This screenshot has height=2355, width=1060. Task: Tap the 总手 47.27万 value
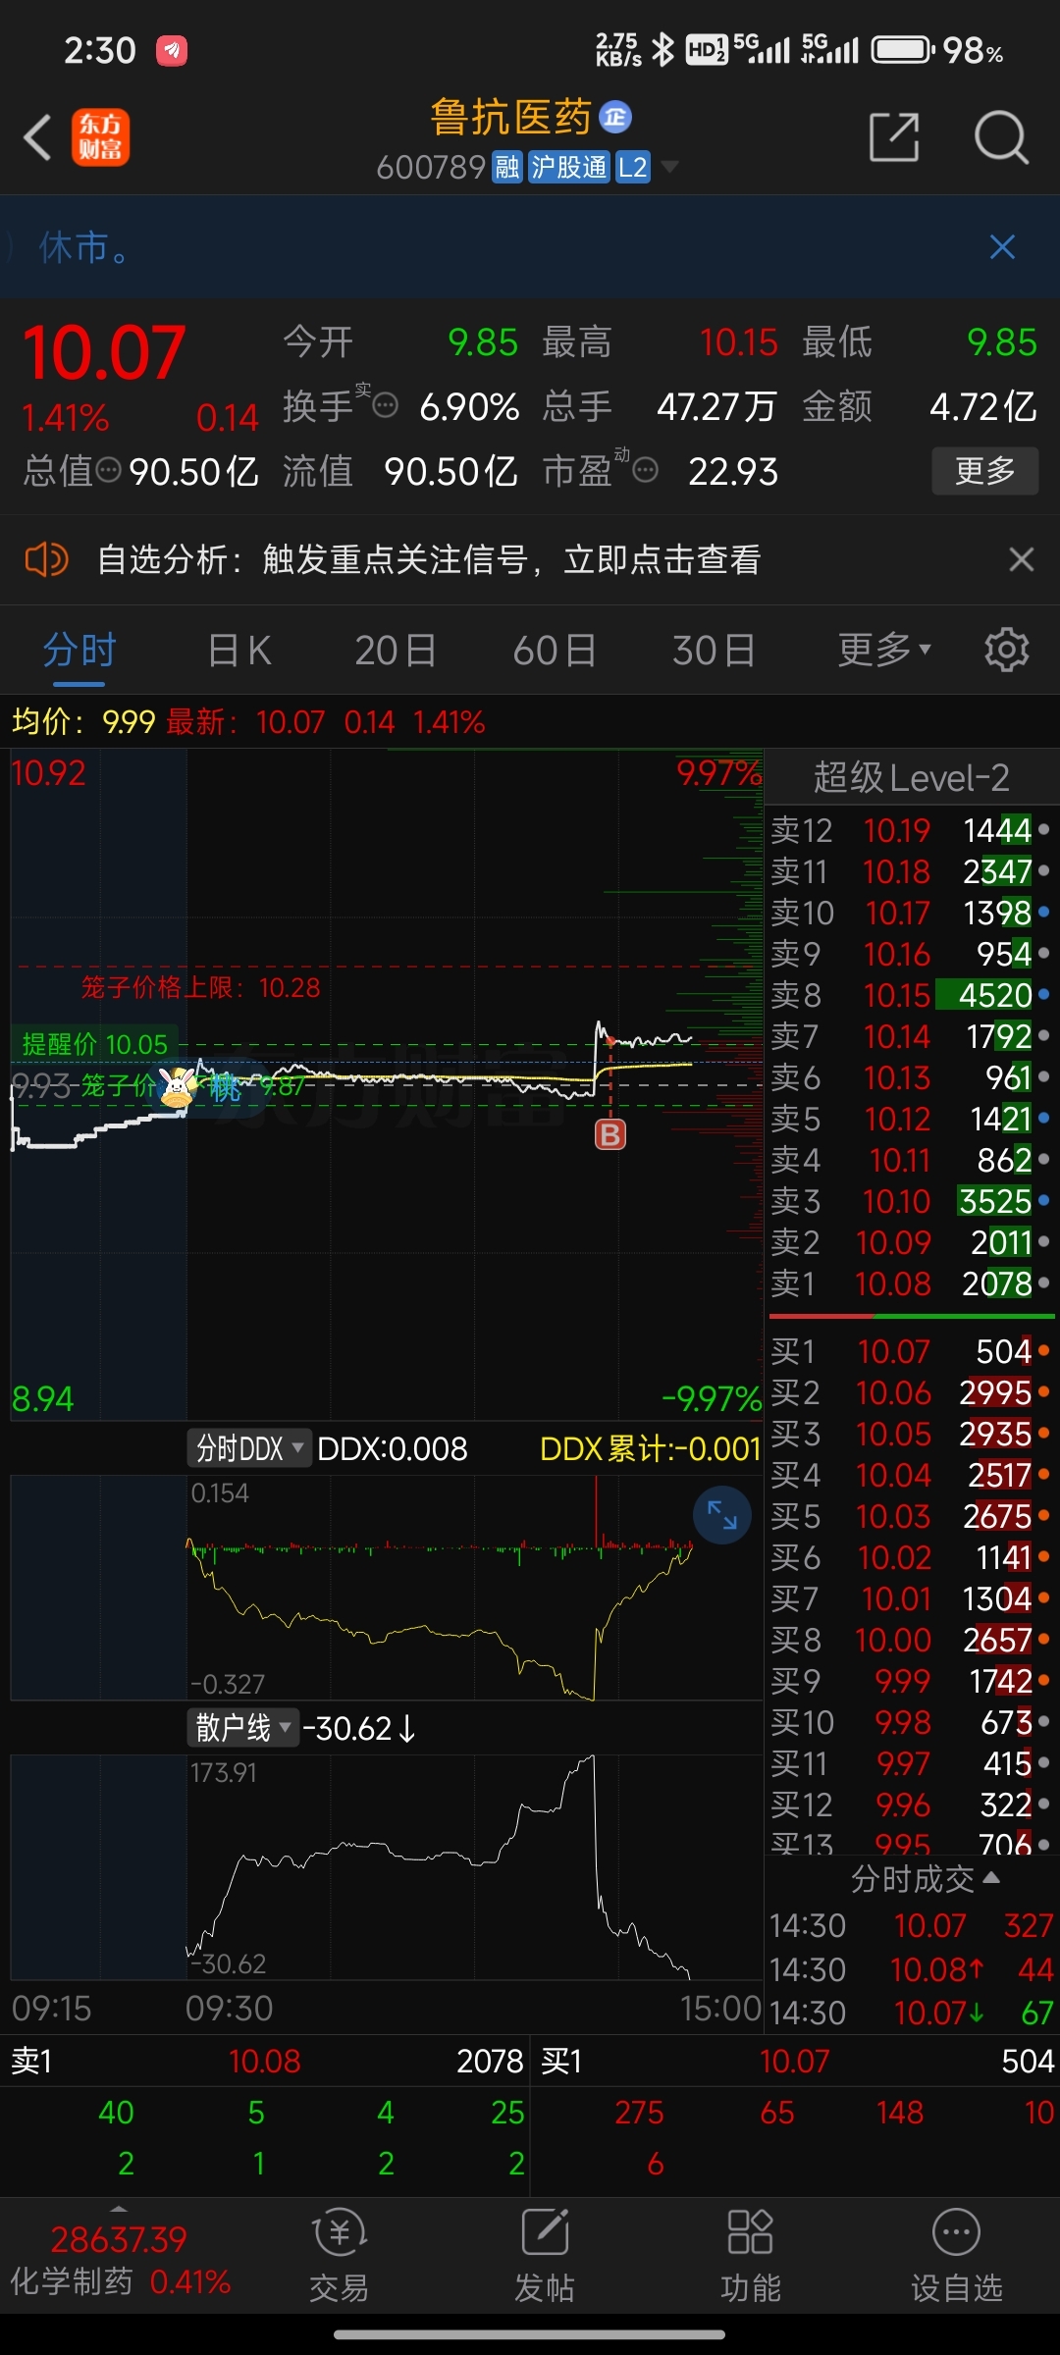(716, 406)
